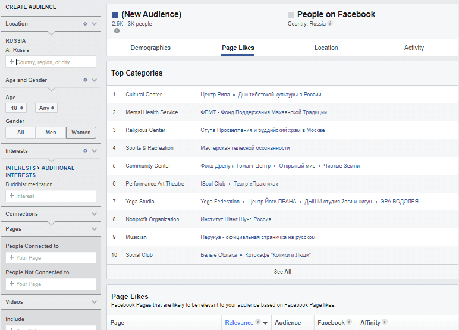Focus Your Page field under People Connected to
Viewport: 459px width, 330px height.
(x=51, y=257)
